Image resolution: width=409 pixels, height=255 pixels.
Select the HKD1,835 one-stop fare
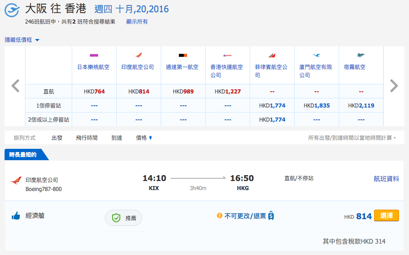click(x=317, y=106)
